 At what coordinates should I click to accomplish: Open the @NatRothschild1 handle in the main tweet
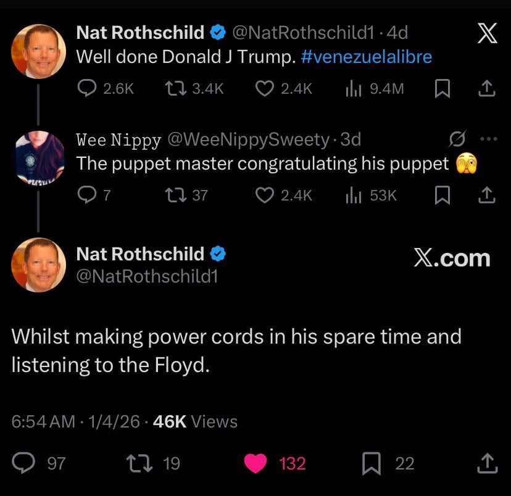tap(147, 276)
